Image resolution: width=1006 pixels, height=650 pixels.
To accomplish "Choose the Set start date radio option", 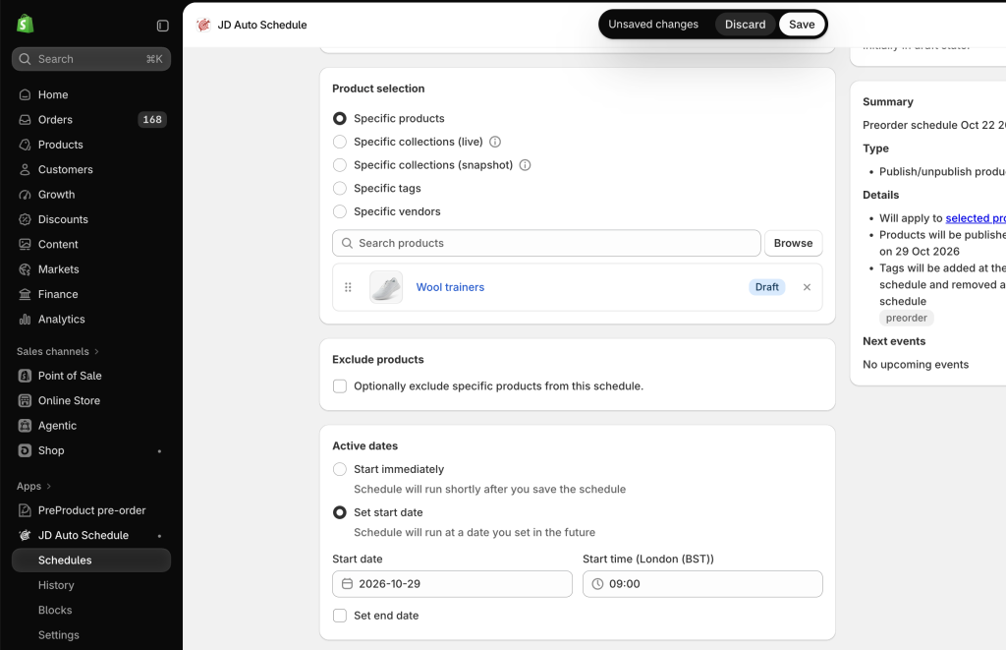I will point(340,512).
